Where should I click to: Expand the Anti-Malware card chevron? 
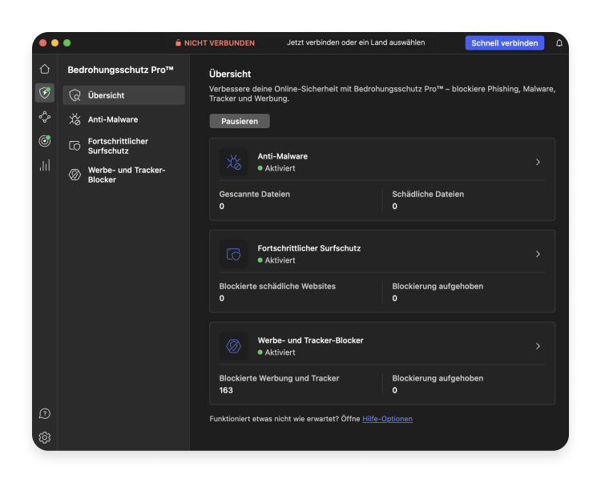pos(538,163)
